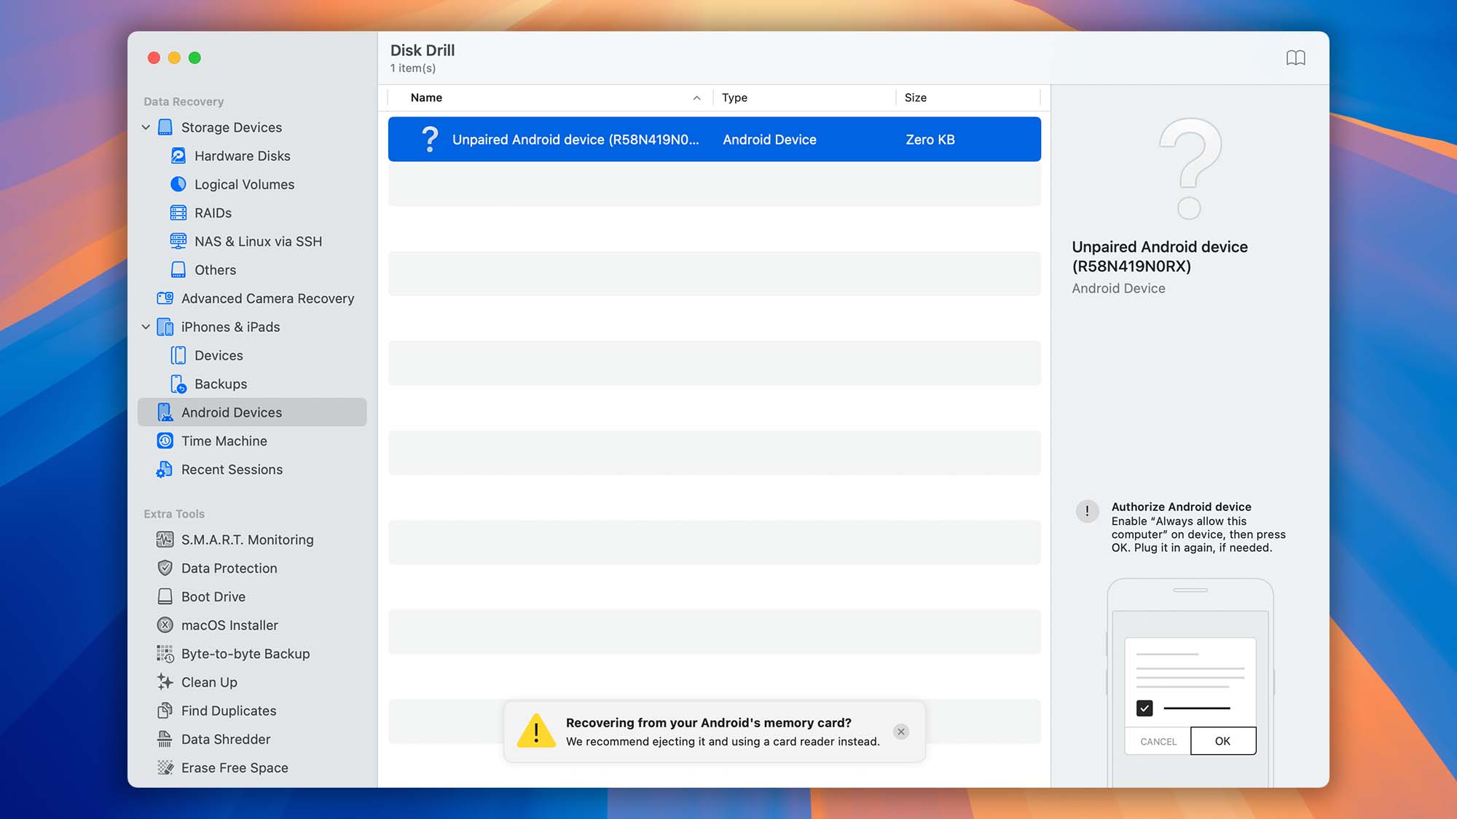Click the Find Duplicates icon
Viewport: 1457px width, 819px height.
pyautogui.click(x=165, y=711)
